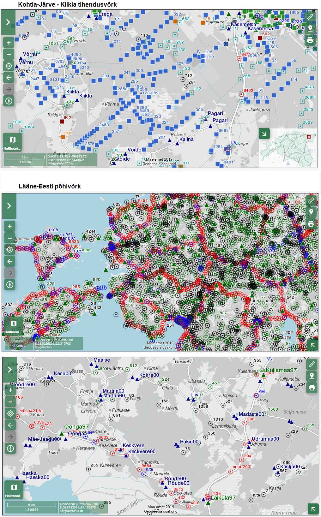Expand overview minimap on the Martna map

coord(313,509)
